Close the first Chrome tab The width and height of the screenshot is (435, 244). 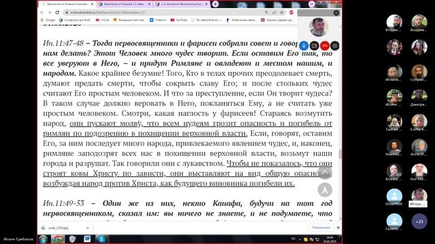click(x=92, y=4)
